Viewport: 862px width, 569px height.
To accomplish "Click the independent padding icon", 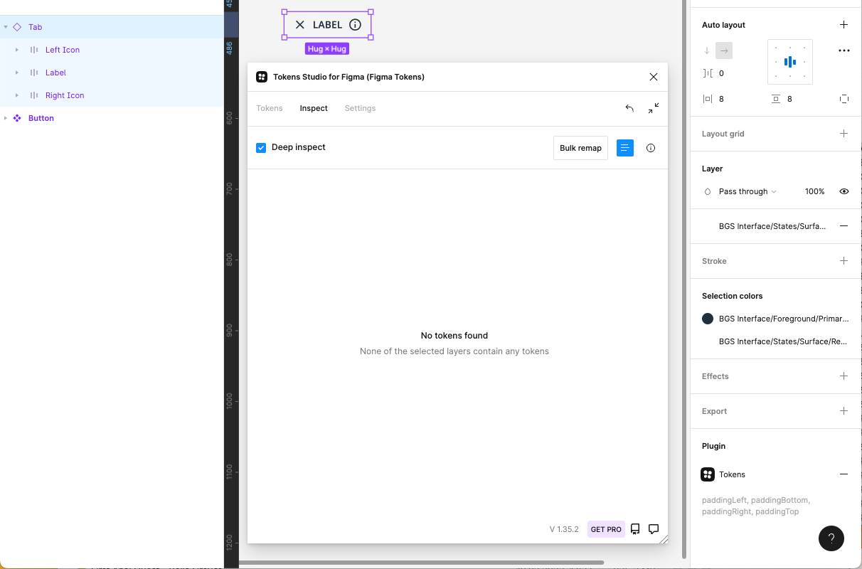I will [844, 99].
